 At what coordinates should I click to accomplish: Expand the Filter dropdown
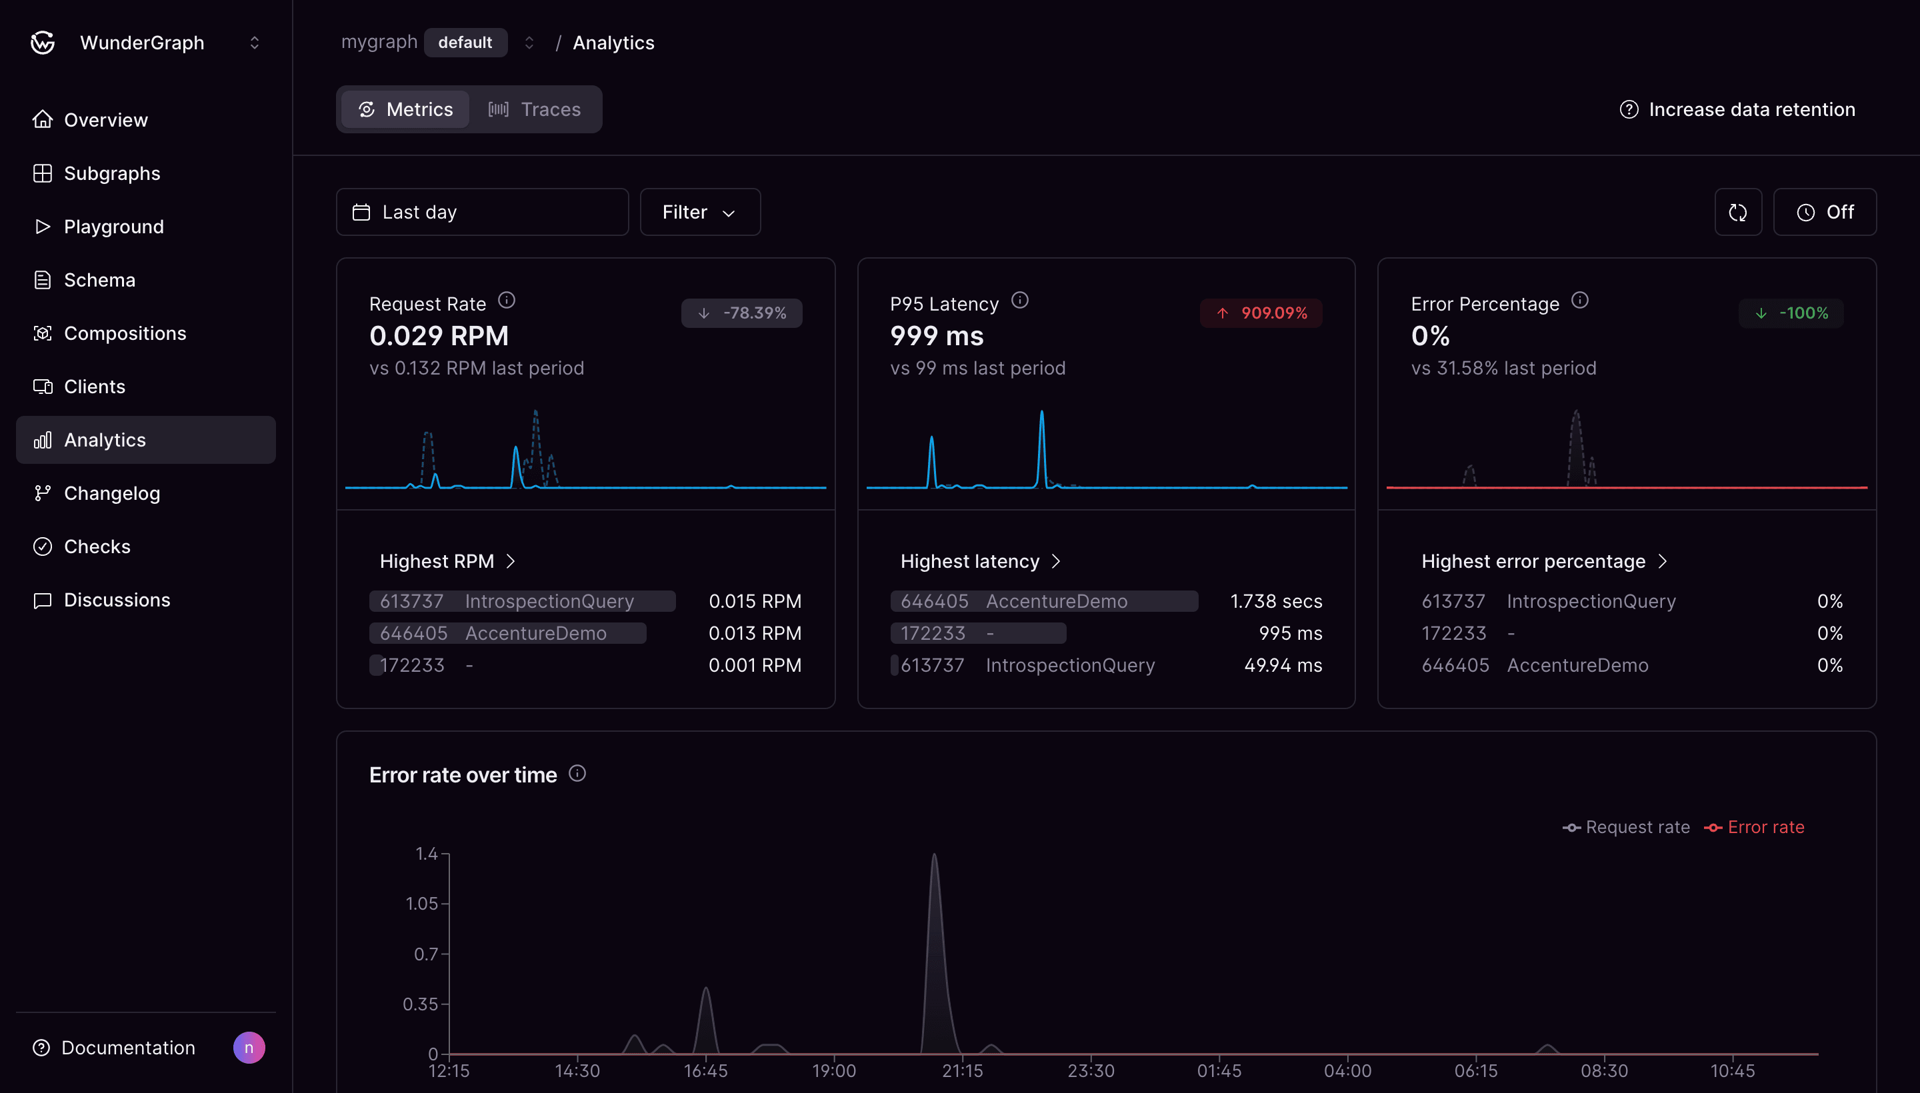click(699, 212)
